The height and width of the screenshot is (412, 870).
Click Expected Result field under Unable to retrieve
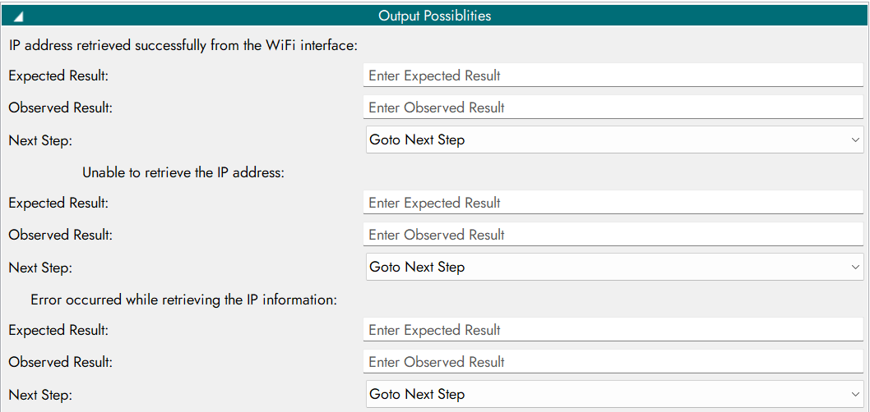613,203
